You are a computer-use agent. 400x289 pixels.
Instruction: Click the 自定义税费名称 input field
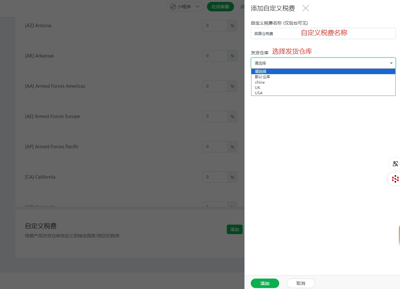323,33
